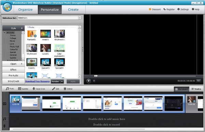
Task: Click the Delete trash button
Action: [x=68, y=89]
